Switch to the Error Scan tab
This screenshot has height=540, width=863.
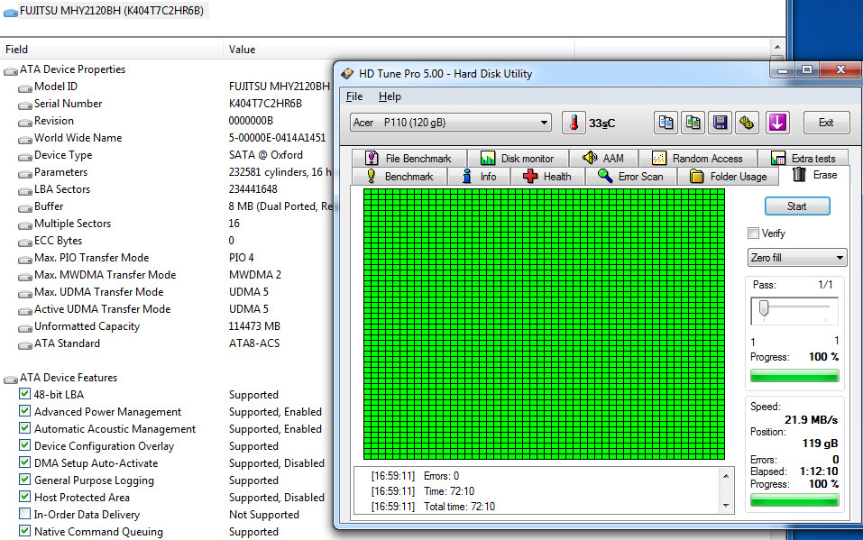pyautogui.click(x=630, y=177)
